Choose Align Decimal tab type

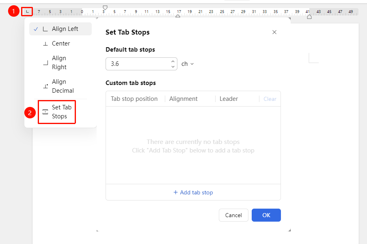pyautogui.click(x=60, y=86)
